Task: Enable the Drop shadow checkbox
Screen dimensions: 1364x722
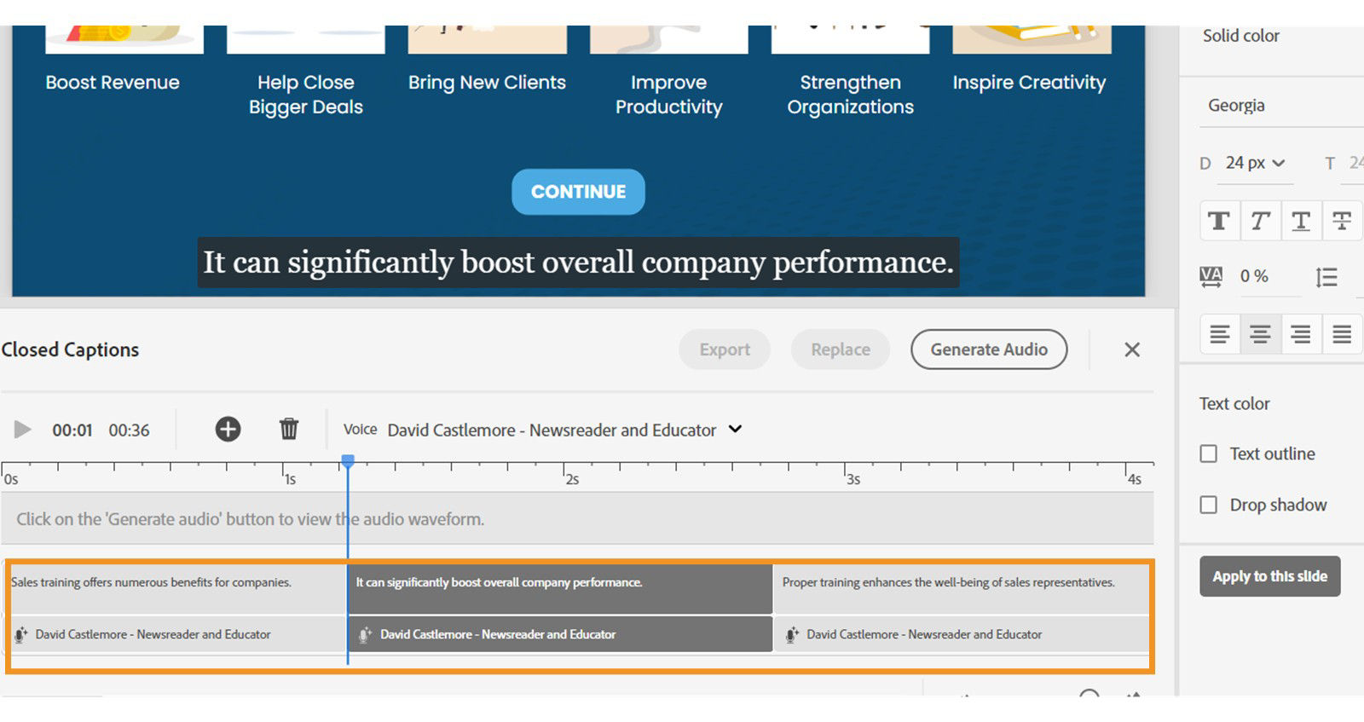Action: [1209, 505]
